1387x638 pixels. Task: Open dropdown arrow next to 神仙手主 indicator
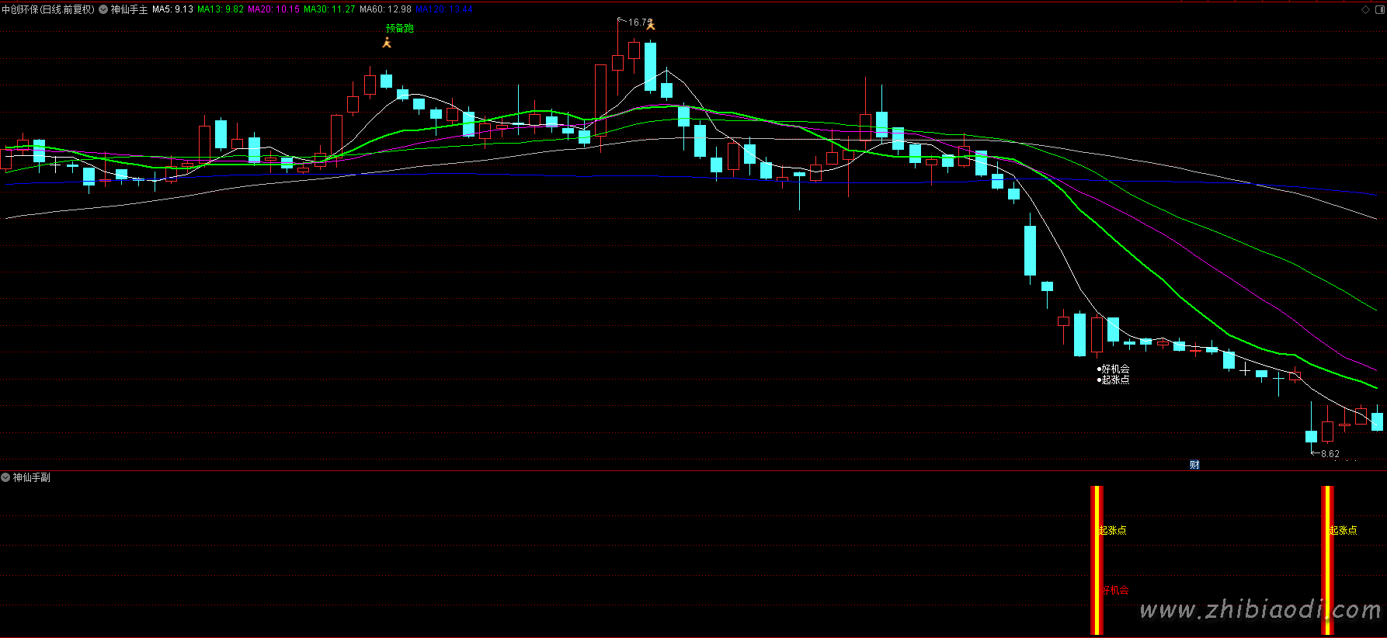(103, 9)
